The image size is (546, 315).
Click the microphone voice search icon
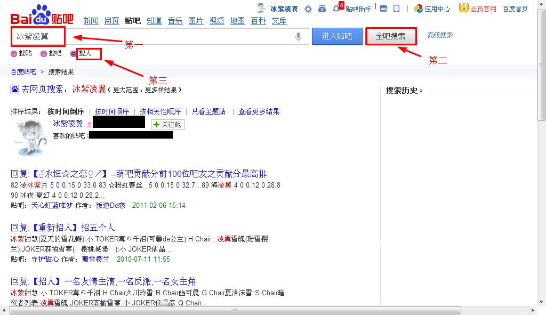pos(299,36)
